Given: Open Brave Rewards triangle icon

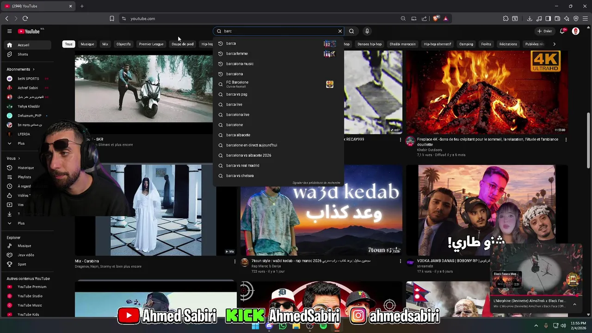Looking at the screenshot, I should [x=445, y=18].
